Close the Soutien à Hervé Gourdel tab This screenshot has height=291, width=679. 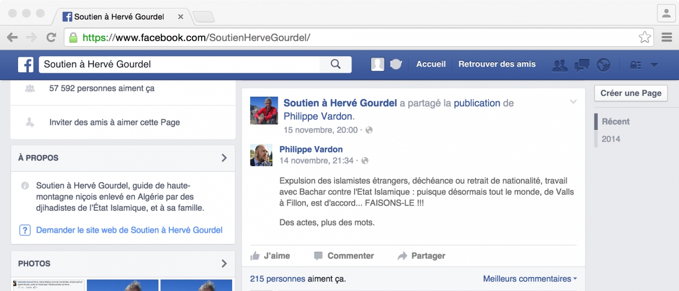181,16
